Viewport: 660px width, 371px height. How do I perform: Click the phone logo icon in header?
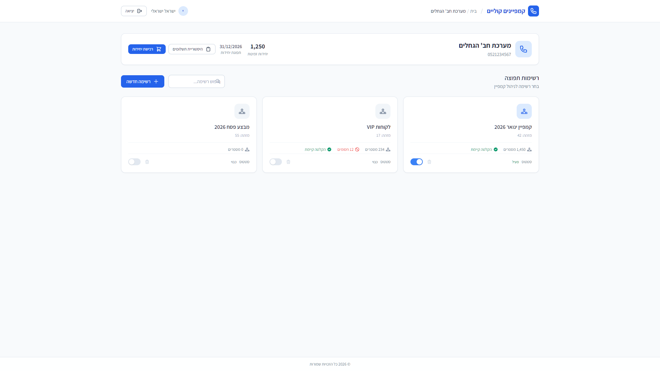click(533, 11)
